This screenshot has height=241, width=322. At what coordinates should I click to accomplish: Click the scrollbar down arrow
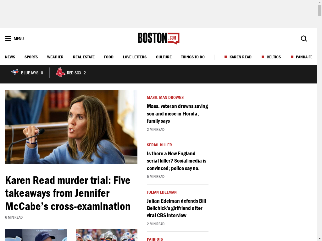(x=319, y=239)
